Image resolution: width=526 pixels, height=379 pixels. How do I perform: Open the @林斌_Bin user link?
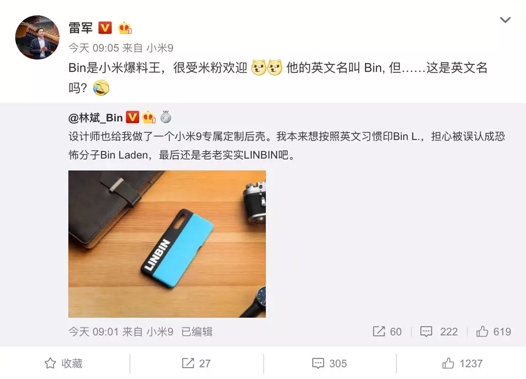pyautogui.click(x=95, y=118)
